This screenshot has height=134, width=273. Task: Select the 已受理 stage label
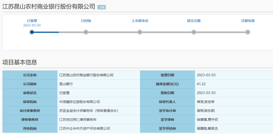click(x=32, y=21)
